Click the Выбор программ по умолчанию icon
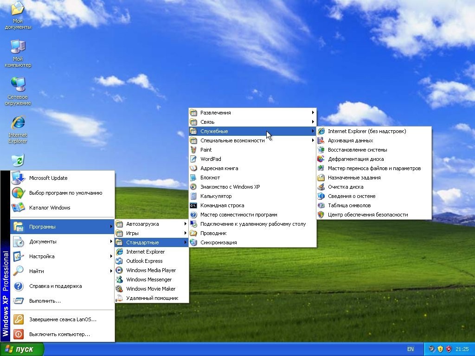Image resolution: width=475 pixels, height=356 pixels. pos(18,193)
